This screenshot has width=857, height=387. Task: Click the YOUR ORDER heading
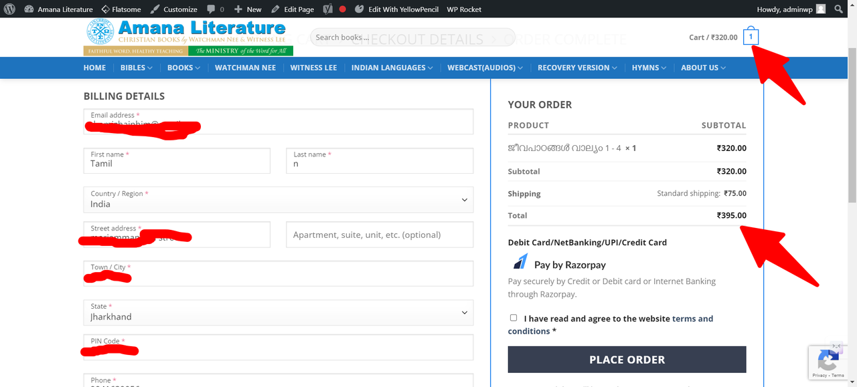click(540, 104)
